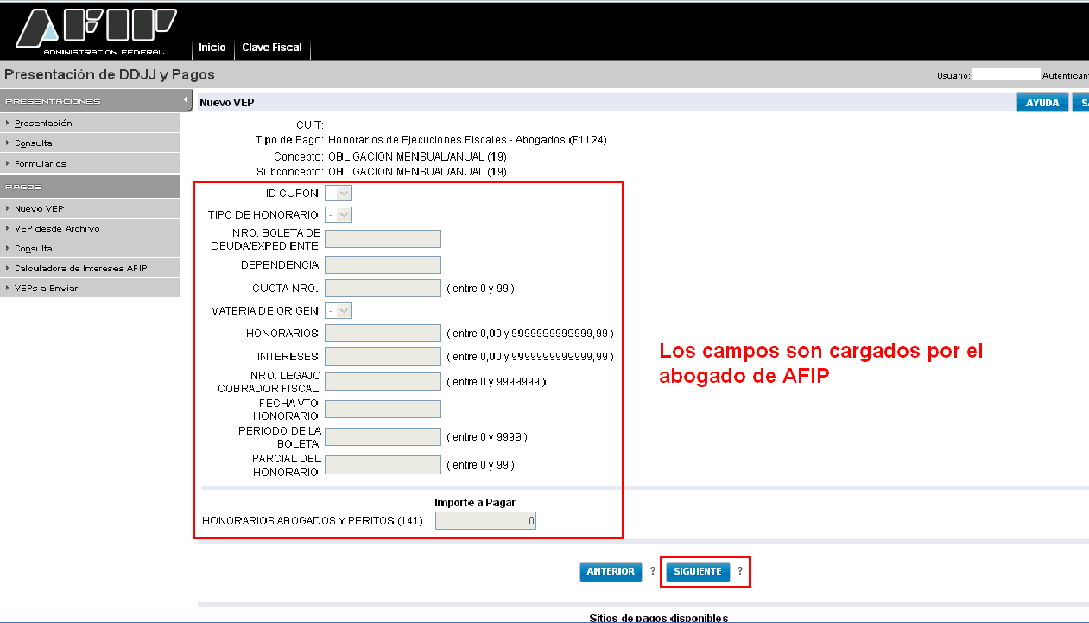The width and height of the screenshot is (1089, 623).
Task: Click the HONORARIOS amount input field
Action: (383, 334)
